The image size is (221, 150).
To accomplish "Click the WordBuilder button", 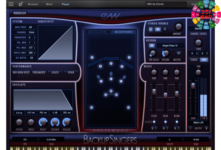I will pyautogui.click(x=20, y=13).
